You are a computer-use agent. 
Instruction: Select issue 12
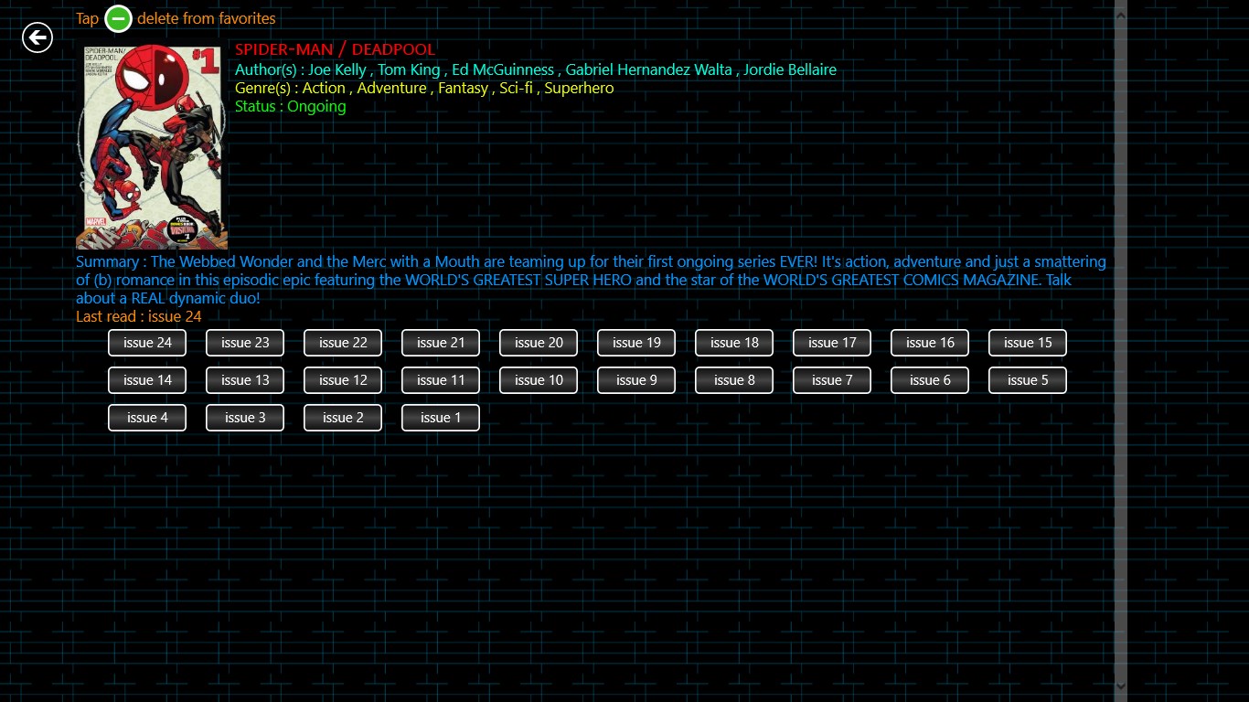[343, 380]
